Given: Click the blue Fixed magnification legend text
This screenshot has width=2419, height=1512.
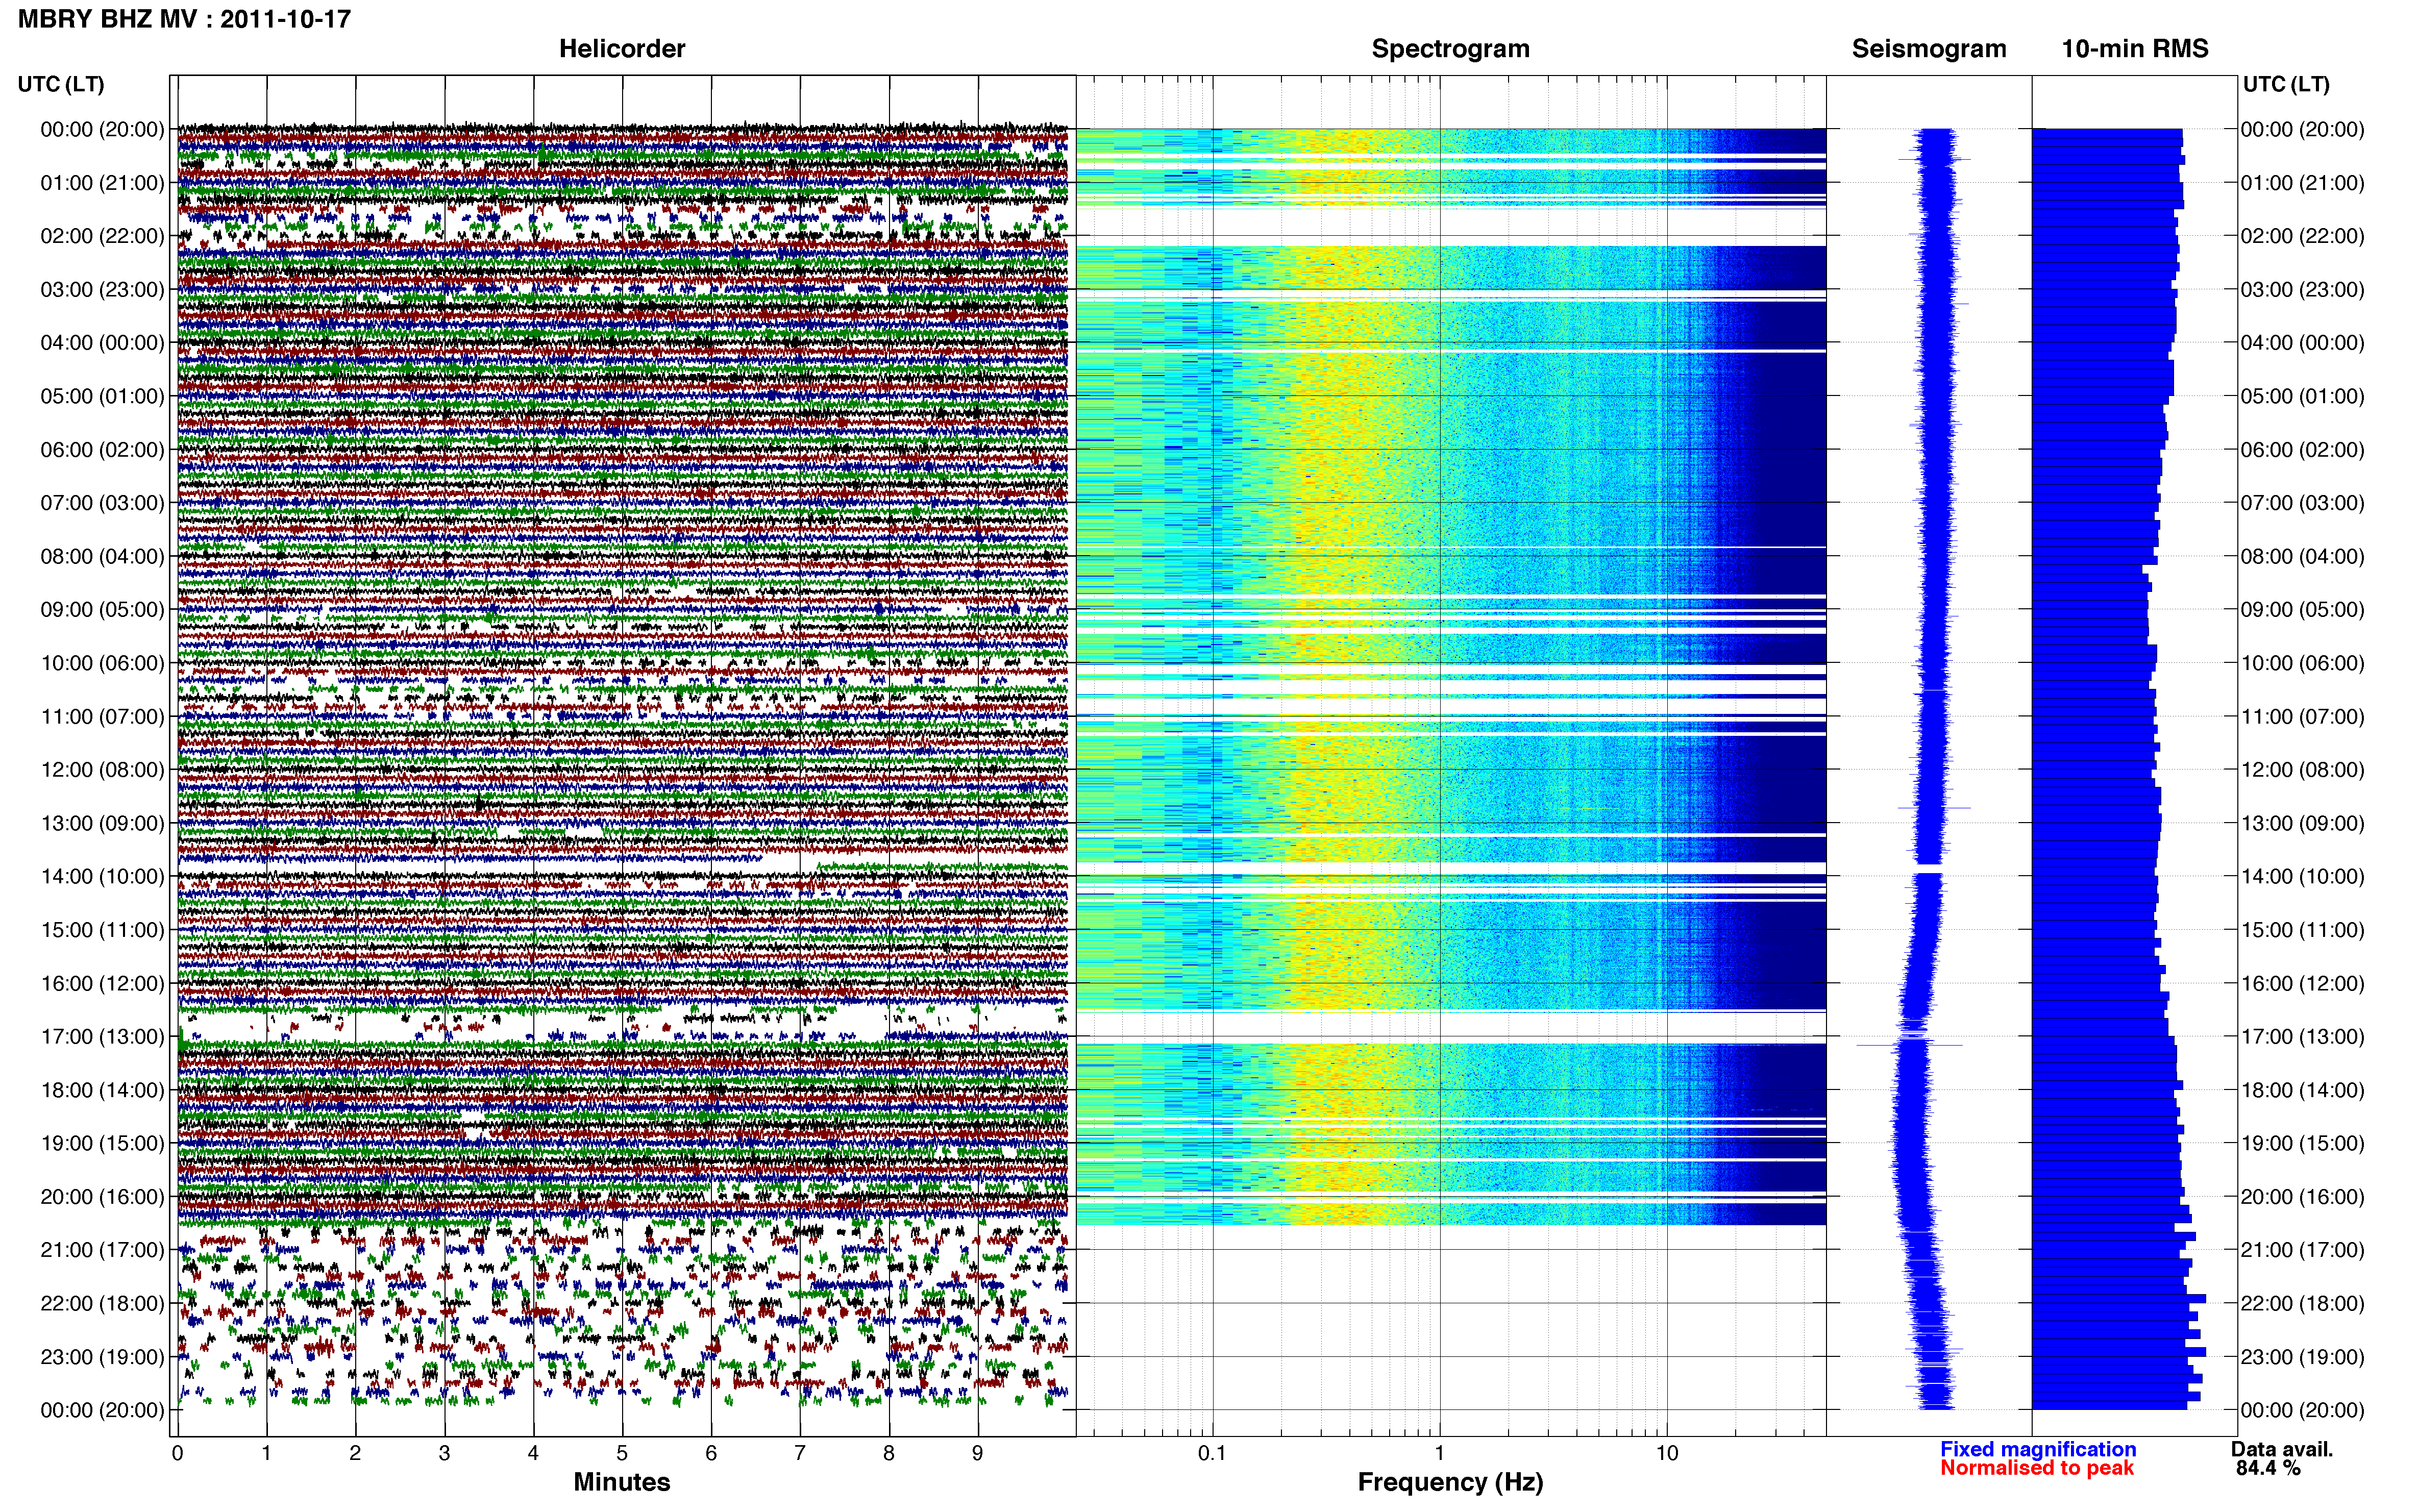Looking at the screenshot, I should pyautogui.click(x=2038, y=1449).
